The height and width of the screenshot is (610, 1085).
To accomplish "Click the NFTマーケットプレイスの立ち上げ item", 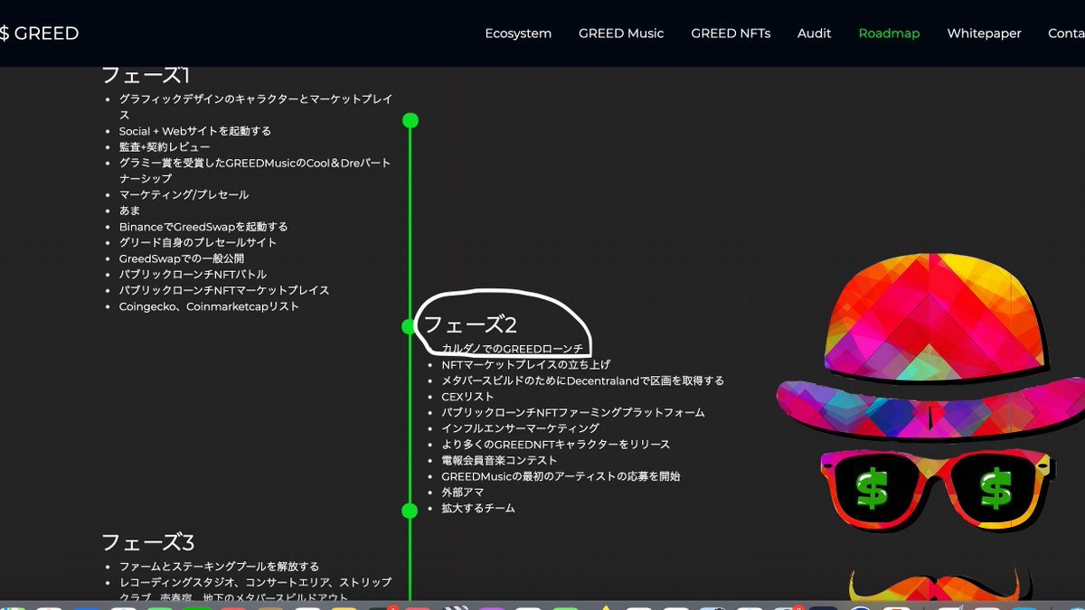I will pyautogui.click(x=525, y=364).
